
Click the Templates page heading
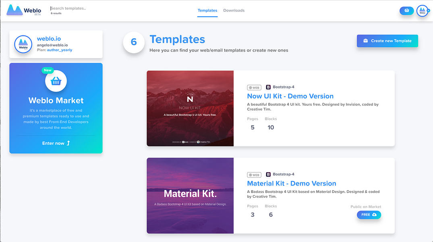pyautogui.click(x=177, y=39)
